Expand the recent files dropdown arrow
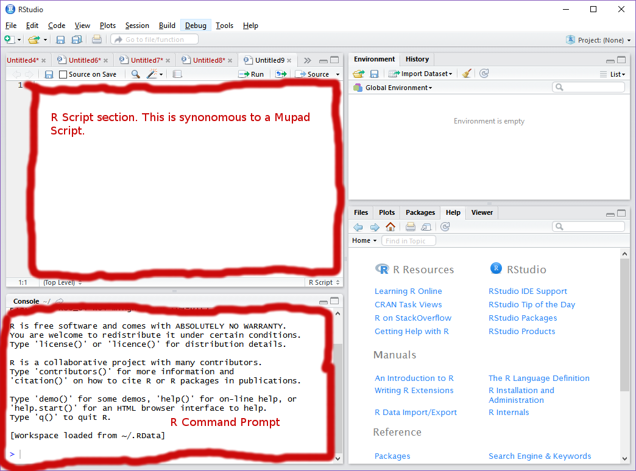This screenshot has height=471, width=636. (x=45, y=40)
